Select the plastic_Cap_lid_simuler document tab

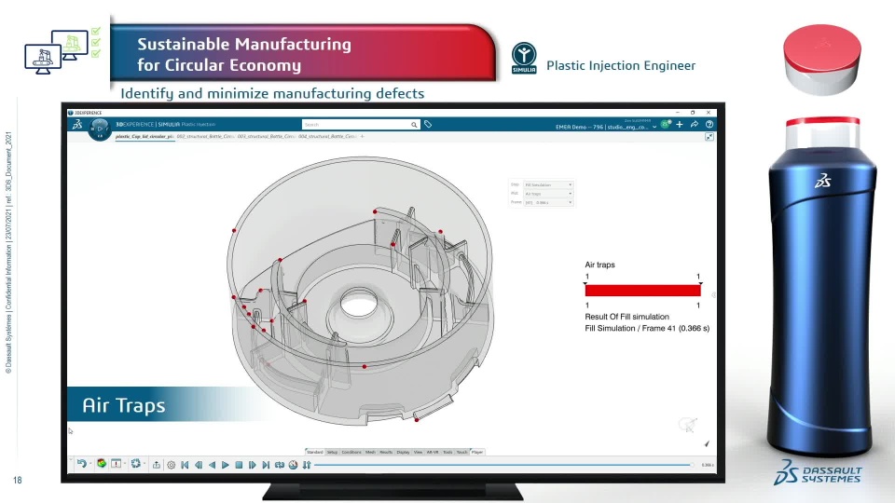[145, 137]
